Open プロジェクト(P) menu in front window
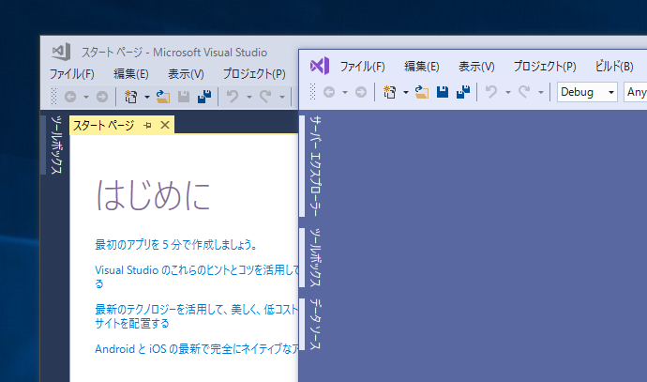Viewport: 647px width, 382px height. [x=545, y=67]
